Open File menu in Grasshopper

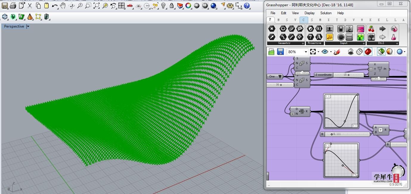pyautogui.click(x=273, y=13)
